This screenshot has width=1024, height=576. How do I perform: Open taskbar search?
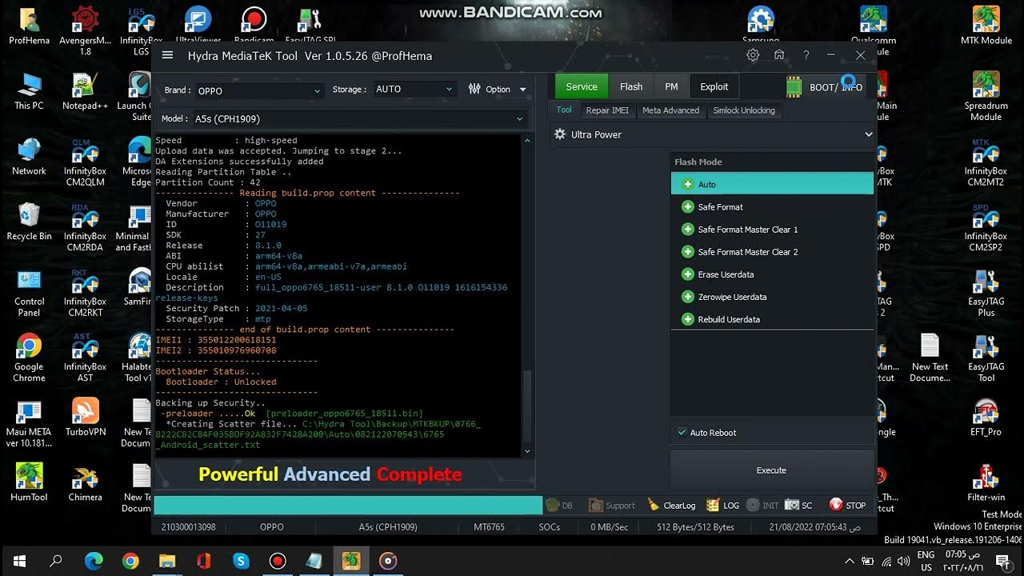pyautogui.click(x=56, y=560)
